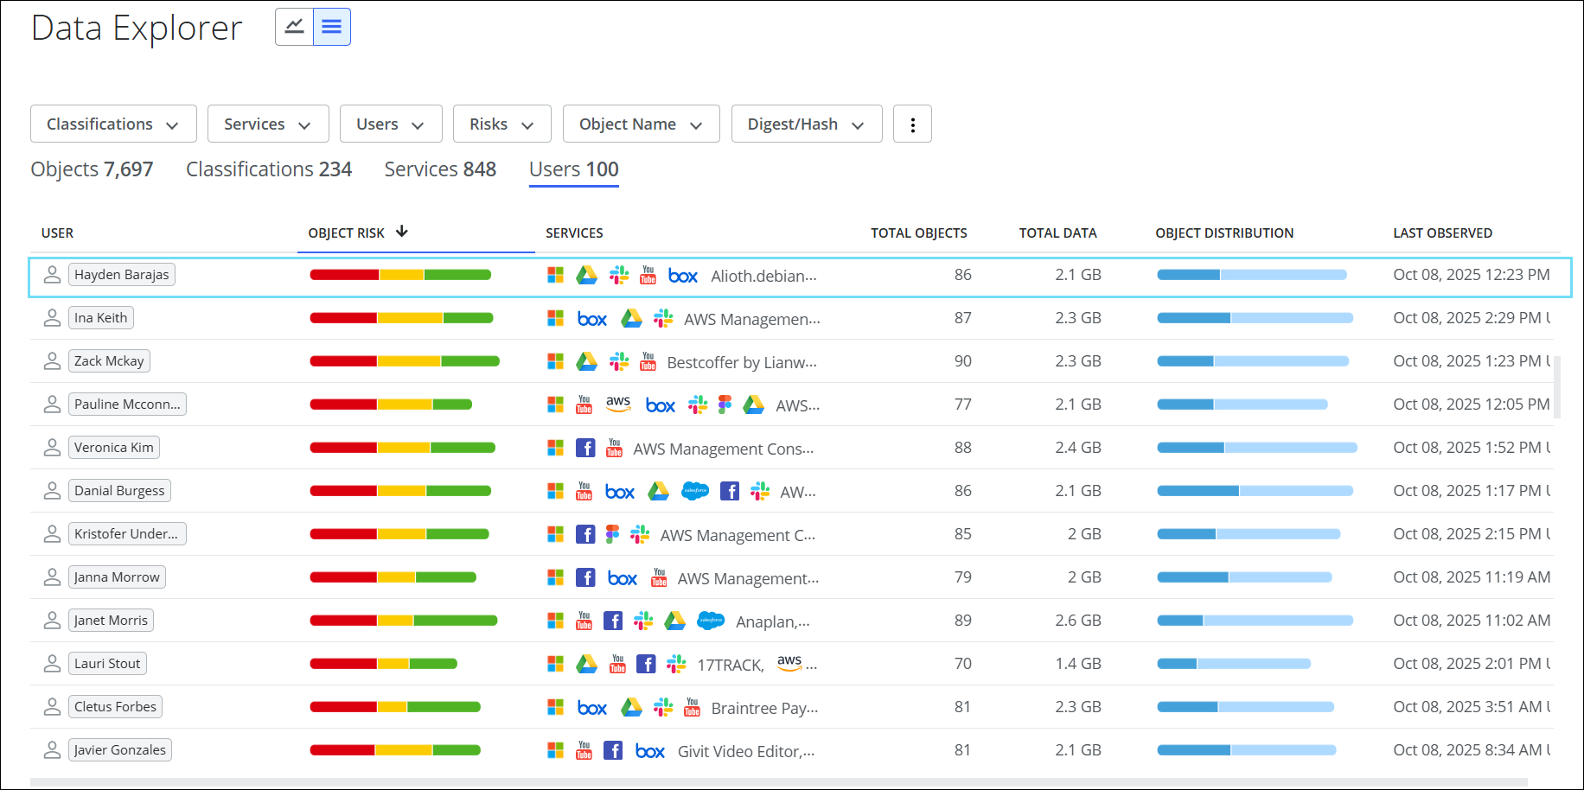Click Janet Morris object risk bar
This screenshot has height=790, width=1584.
[403, 621]
